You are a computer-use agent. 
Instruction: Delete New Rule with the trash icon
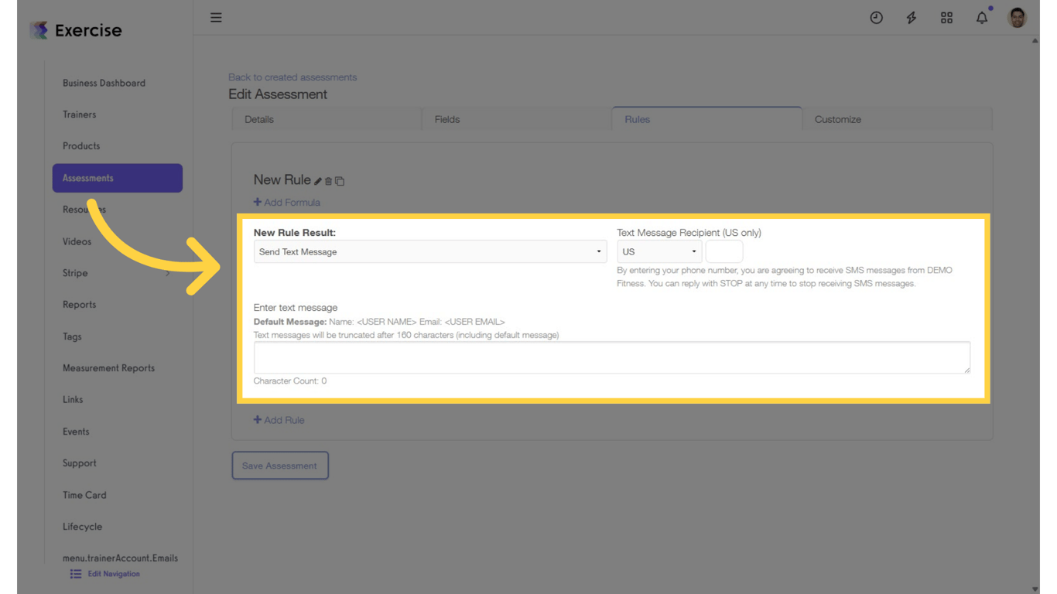point(329,180)
